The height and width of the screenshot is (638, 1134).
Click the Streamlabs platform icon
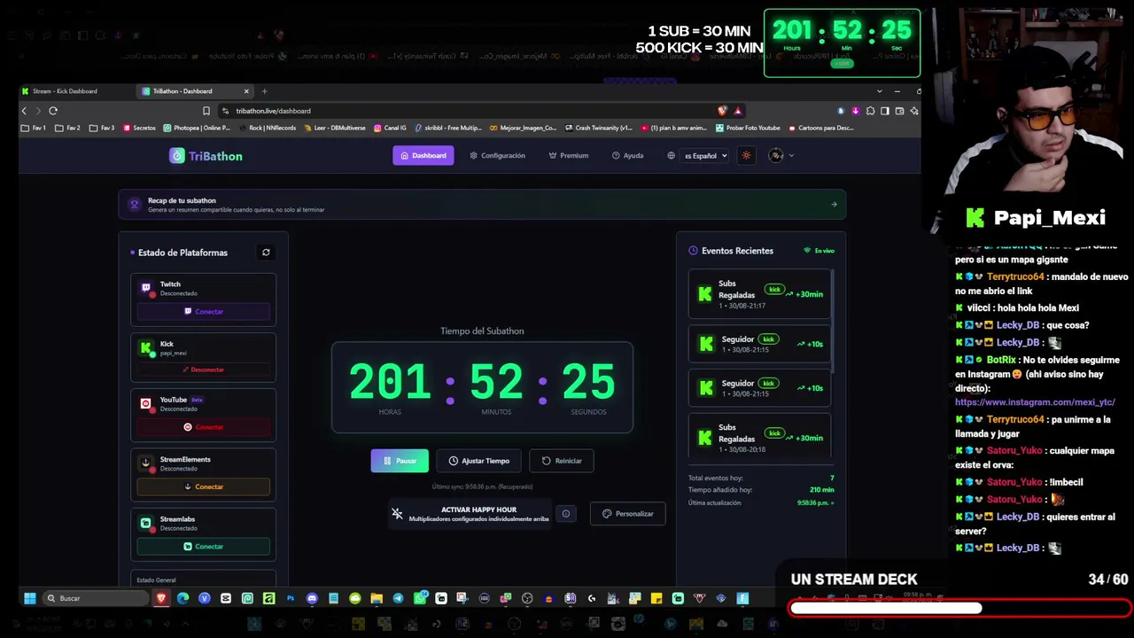[x=146, y=523]
